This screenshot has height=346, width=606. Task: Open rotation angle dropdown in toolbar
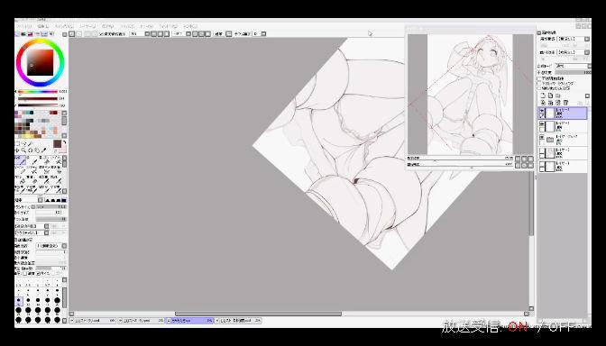click(188, 34)
